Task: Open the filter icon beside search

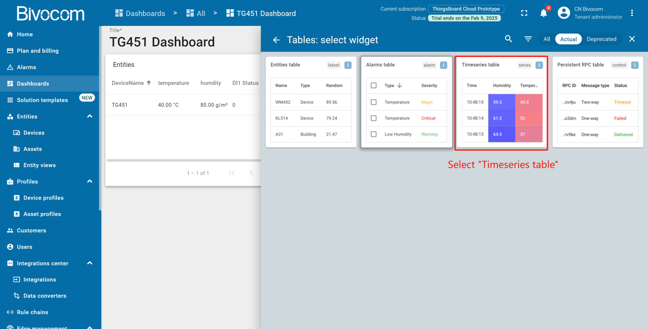Action: (528, 39)
